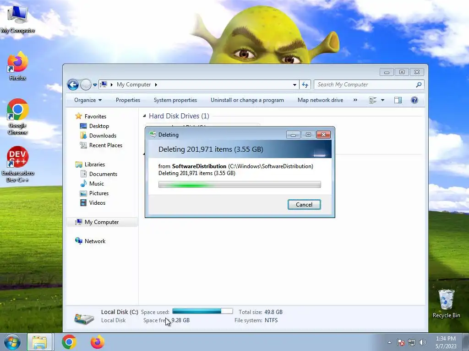Click Explorer taskbar button
The image size is (469, 351).
(39, 342)
